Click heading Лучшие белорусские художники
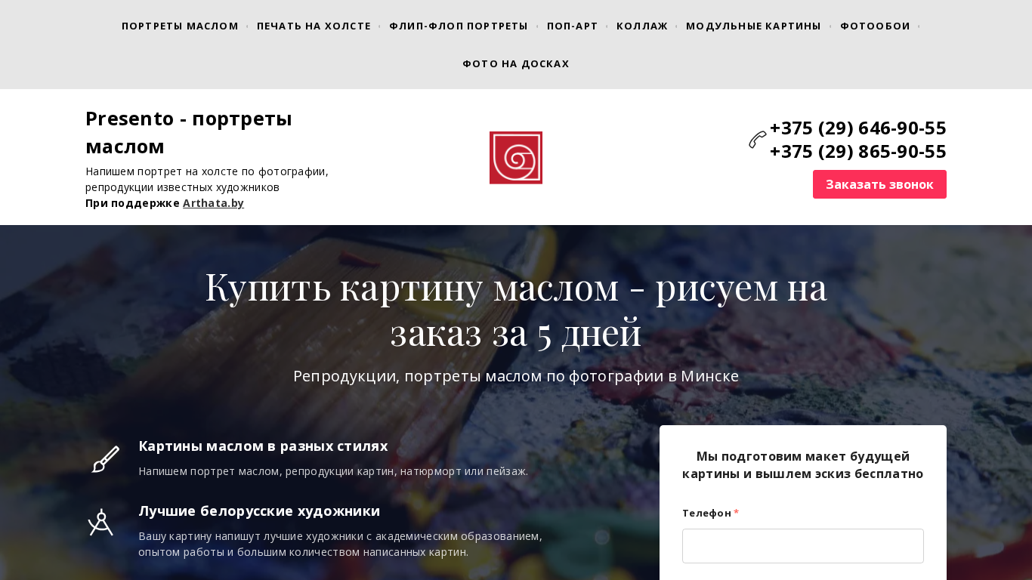Screen dimensions: 1032x580 [x=259, y=511]
